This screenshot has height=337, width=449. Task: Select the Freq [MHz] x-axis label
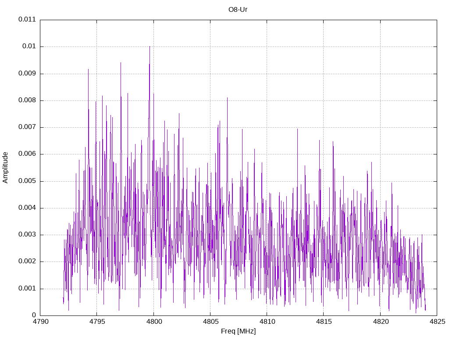pos(238,331)
